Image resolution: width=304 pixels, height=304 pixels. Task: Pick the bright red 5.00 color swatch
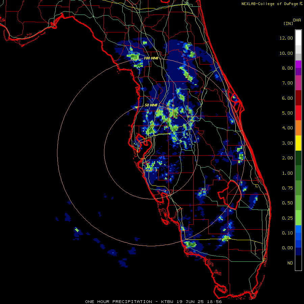[298, 113]
